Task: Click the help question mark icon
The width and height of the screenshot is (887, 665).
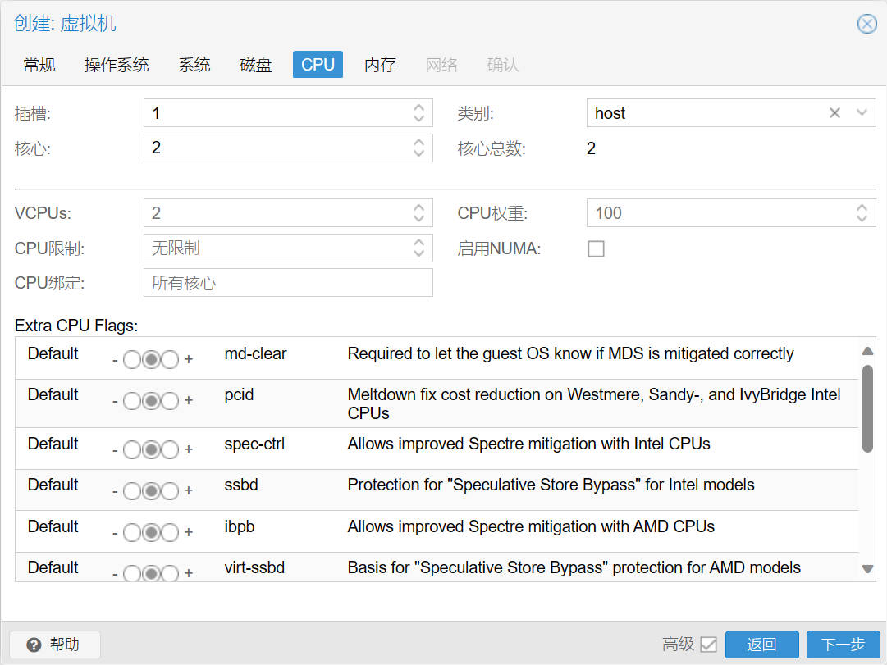Action: click(34, 645)
